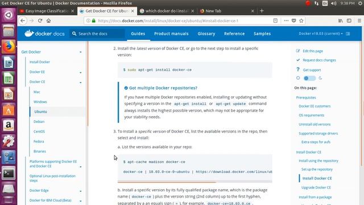Open the Glossary tab
This screenshot has height=205, width=364.
(206, 34)
